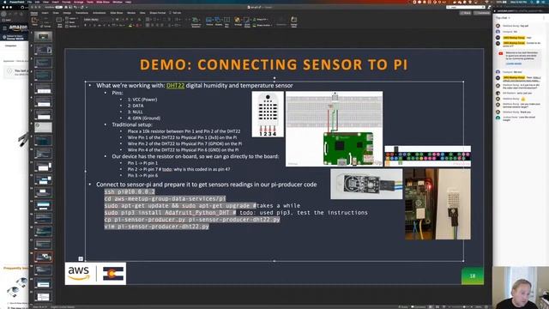
Task: Switch to the Shape Format tab
Action: point(158,13)
